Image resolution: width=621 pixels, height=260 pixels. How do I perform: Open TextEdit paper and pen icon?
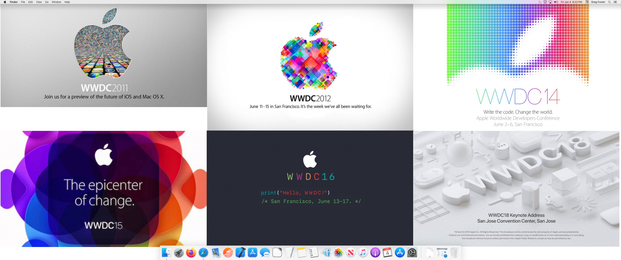click(x=289, y=253)
